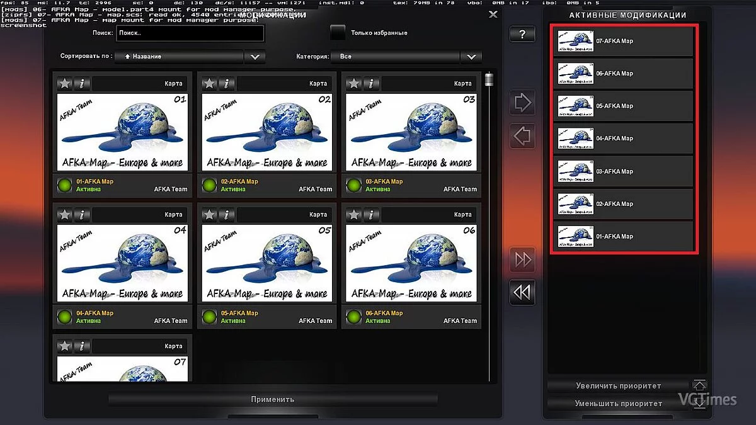Toggle green active indicator of 04-AFKA Map
The width and height of the screenshot is (756, 425).
pyautogui.click(x=65, y=317)
